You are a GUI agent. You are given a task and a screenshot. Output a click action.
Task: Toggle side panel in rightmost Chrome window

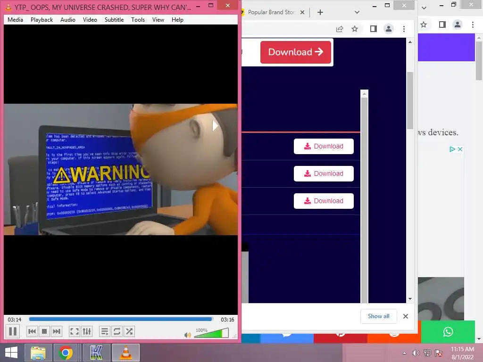[x=442, y=25]
